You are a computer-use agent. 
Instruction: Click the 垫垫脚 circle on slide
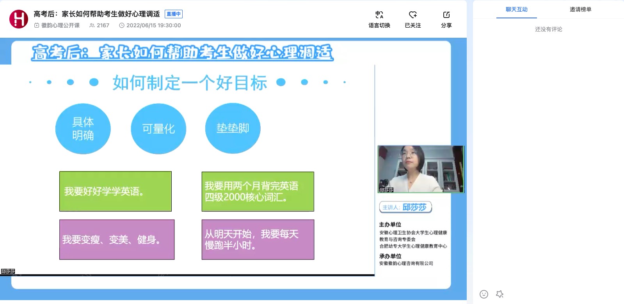[233, 128]
